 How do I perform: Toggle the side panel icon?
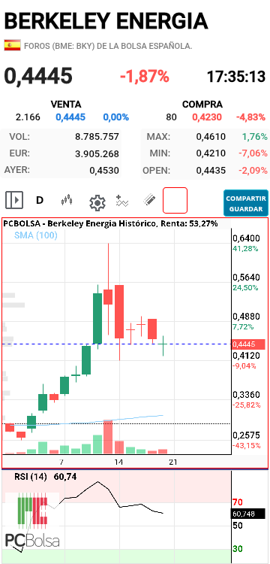[x=14, y=200]
